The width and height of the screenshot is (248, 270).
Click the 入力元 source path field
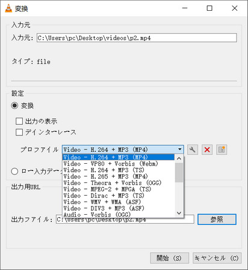point(137,38)
